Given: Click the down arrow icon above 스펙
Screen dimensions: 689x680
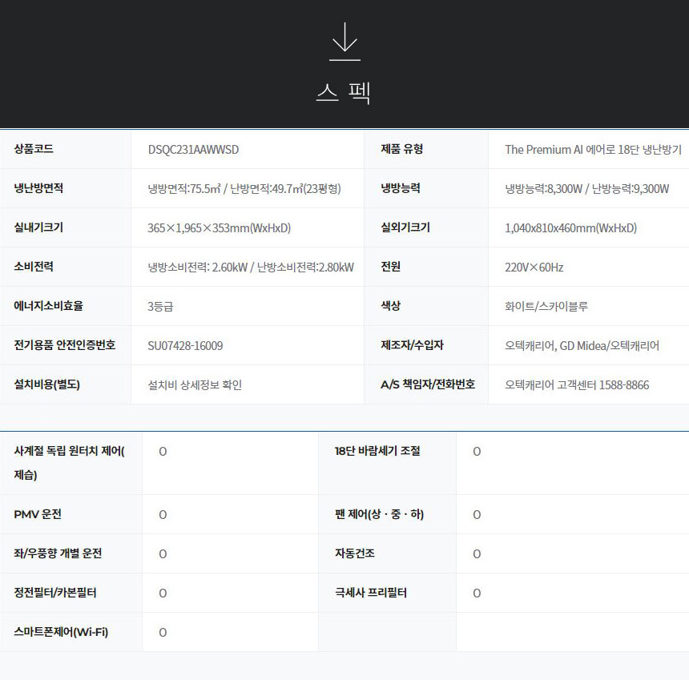Looking at the screenshot, I should pyautogui.click(x=344, y=42).
